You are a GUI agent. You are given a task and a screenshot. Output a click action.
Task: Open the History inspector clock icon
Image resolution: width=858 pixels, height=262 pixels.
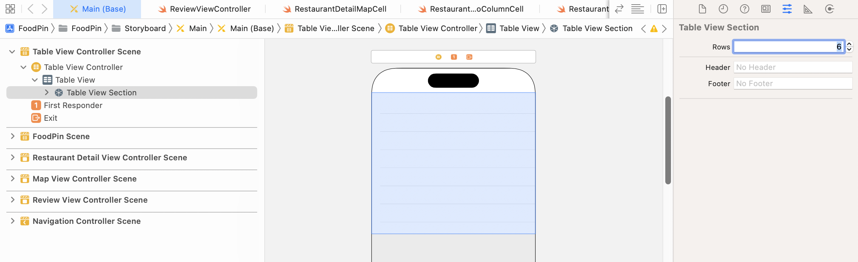coord(723,9)
